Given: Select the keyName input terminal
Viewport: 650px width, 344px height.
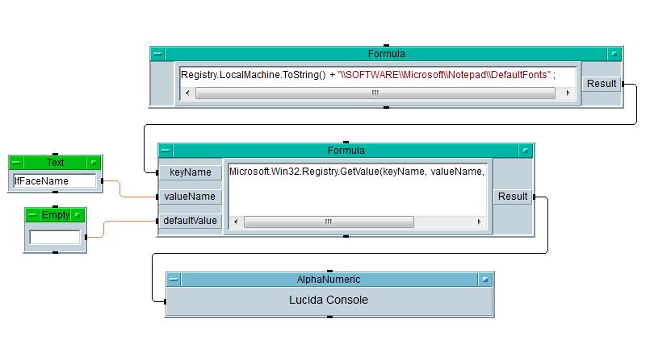Looking at the screenshot, I should pos(191,172).
